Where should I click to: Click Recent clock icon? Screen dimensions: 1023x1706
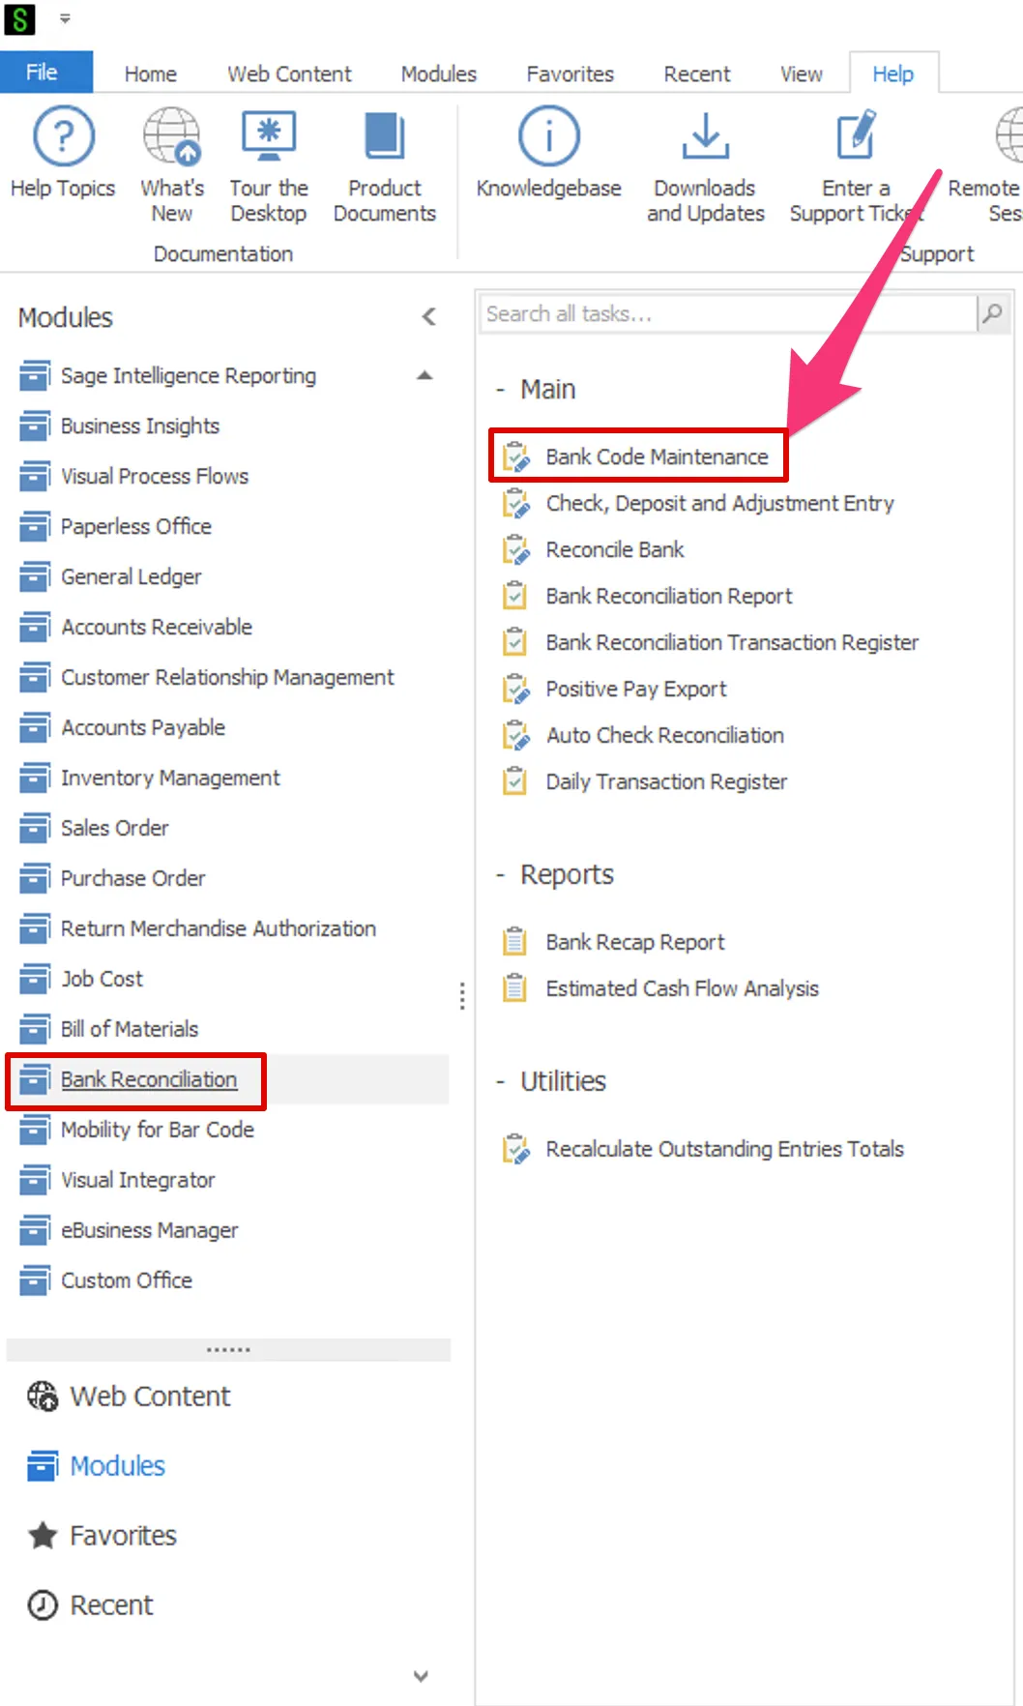click(x=43, y=1605)
